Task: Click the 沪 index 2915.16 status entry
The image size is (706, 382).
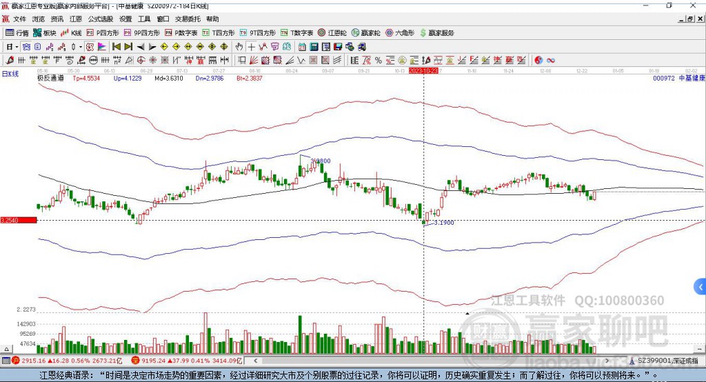Action: pyautogui.click(x=67, y=361)
